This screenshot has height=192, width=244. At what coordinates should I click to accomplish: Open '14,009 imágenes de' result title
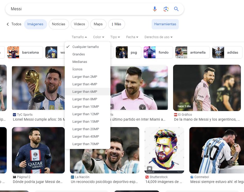coord(164,182)
